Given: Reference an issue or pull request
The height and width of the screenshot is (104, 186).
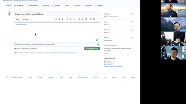Looking at the screenshot, I should [94, 19].
